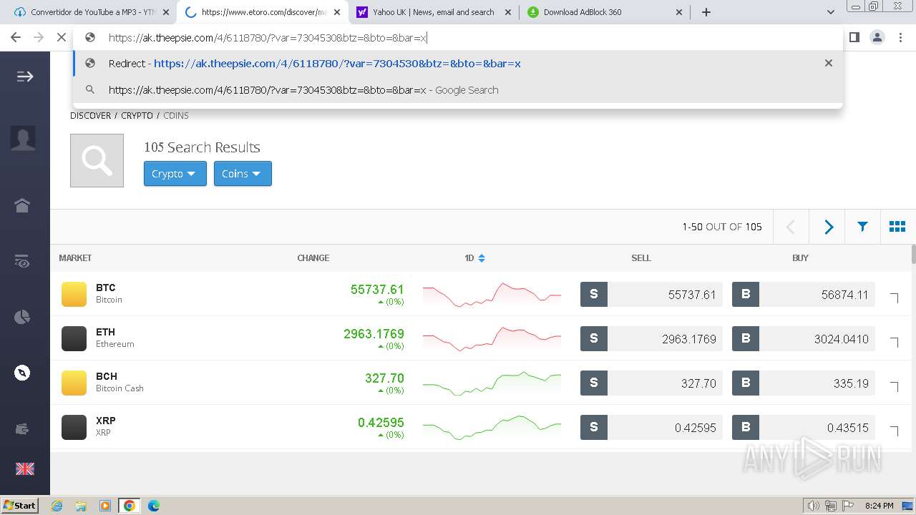Open the wallet icon in sidebar

coord(22,429)
